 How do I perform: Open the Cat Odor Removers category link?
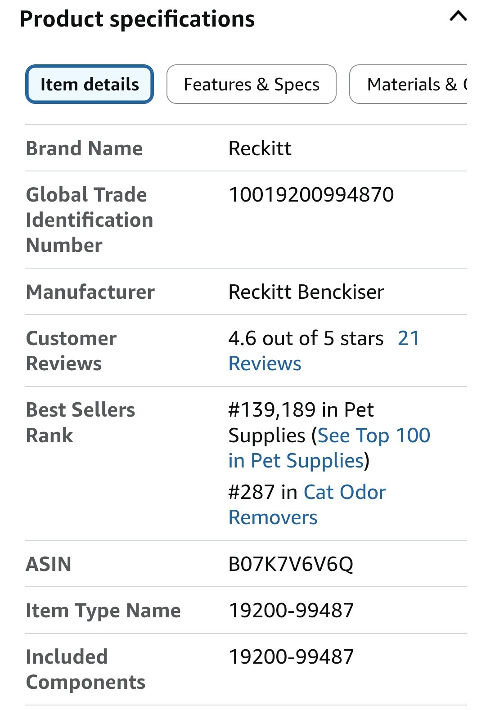click(x=307, y=505)
